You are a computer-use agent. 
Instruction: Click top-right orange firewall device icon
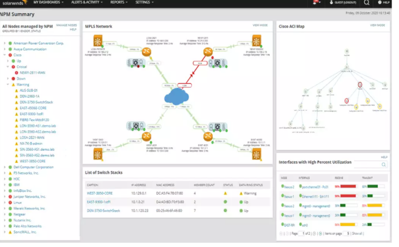click(x=257, y=41)
